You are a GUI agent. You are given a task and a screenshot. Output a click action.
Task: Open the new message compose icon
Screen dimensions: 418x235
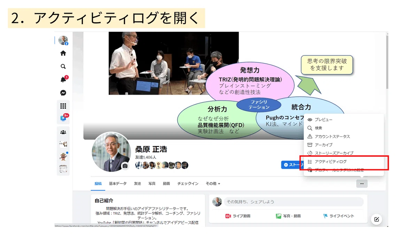376,219
